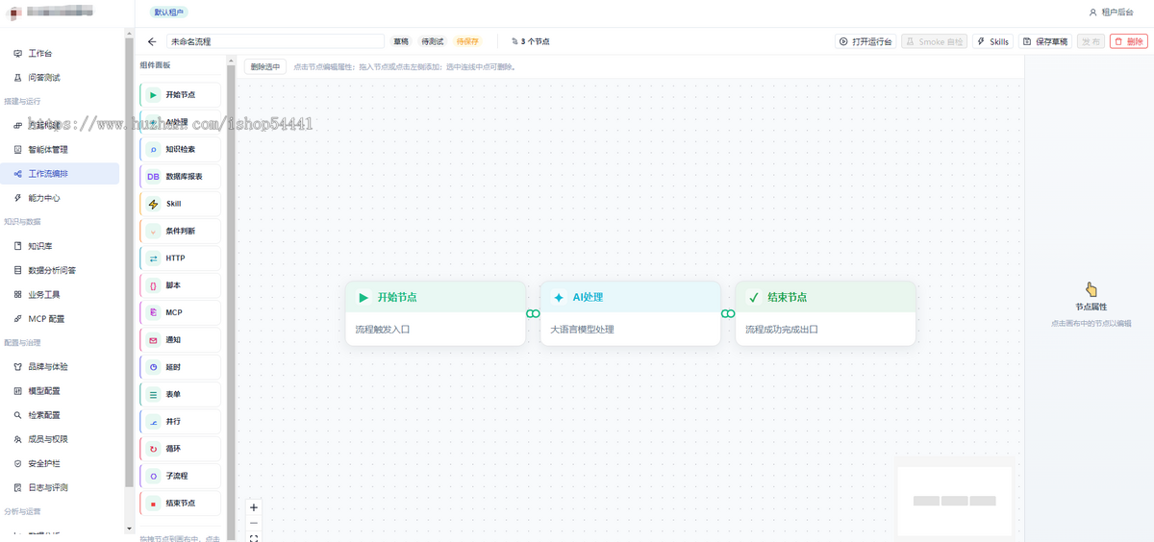Open 工作台 in the sidebar
1154x542 pixels.
coord(60,53)
